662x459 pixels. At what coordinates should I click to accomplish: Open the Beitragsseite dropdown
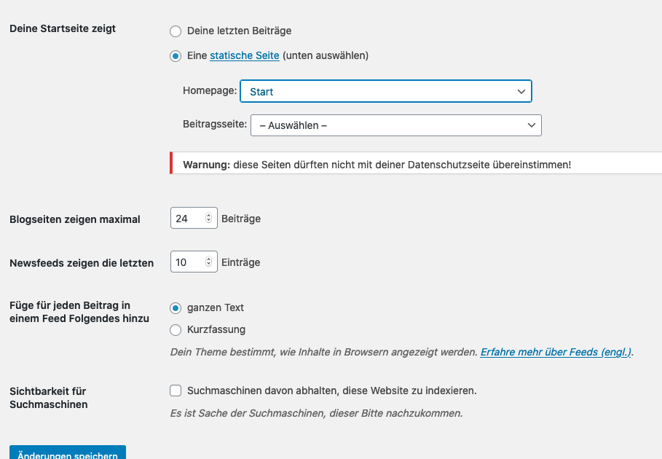[x=395, y=125]
